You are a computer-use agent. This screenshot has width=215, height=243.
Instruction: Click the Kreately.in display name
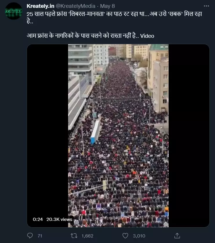coord(41,6)
